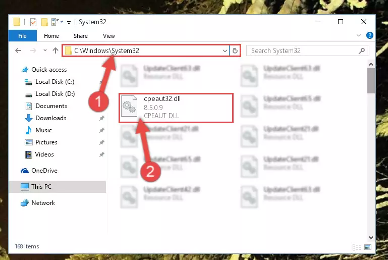Go up one folder level with up arrow
The width and height of the screenshot is (388, 260).
point(56,50)
